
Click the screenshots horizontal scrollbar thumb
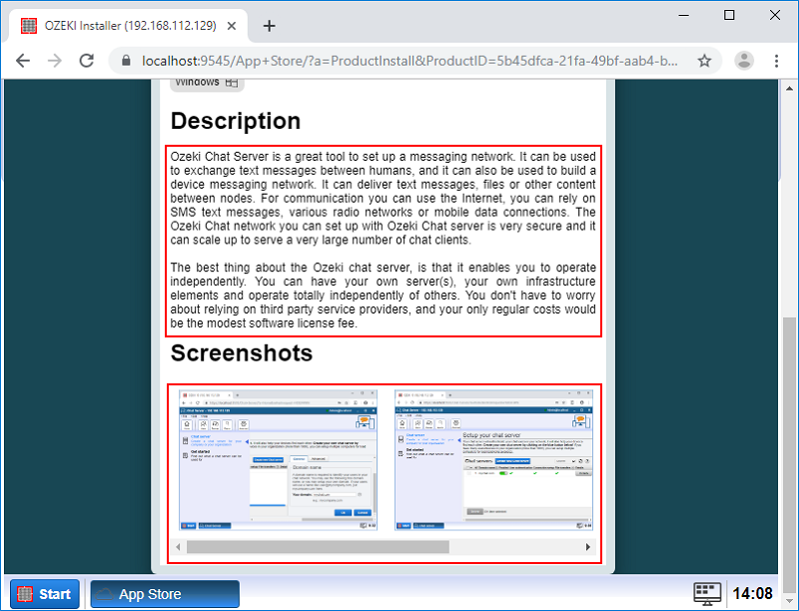318,547
